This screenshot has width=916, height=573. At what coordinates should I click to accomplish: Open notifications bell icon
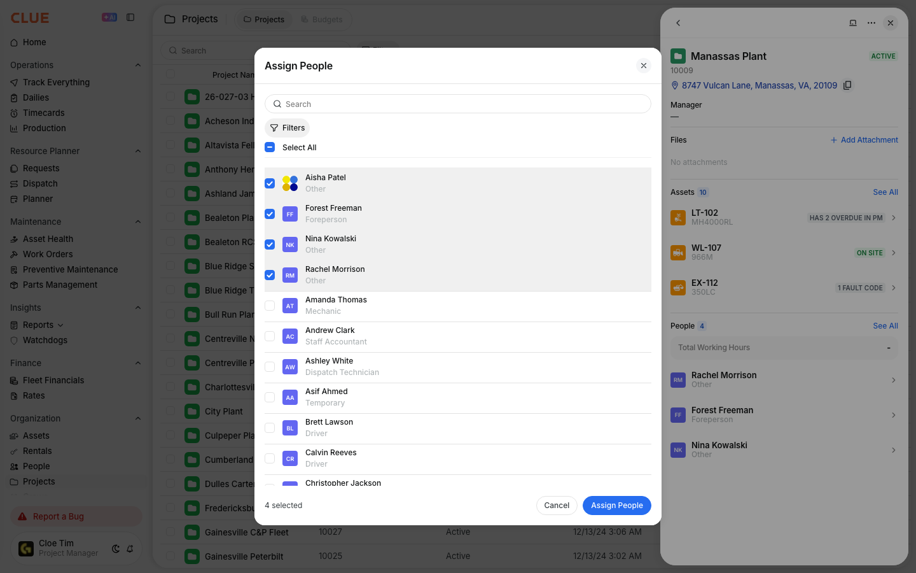(130, 548)
